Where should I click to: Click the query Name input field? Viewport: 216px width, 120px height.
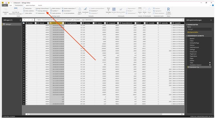click(199, 29)
